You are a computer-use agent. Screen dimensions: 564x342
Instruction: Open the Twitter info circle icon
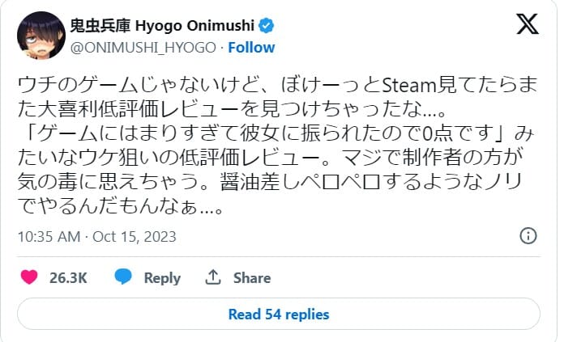tap(528, 235)
